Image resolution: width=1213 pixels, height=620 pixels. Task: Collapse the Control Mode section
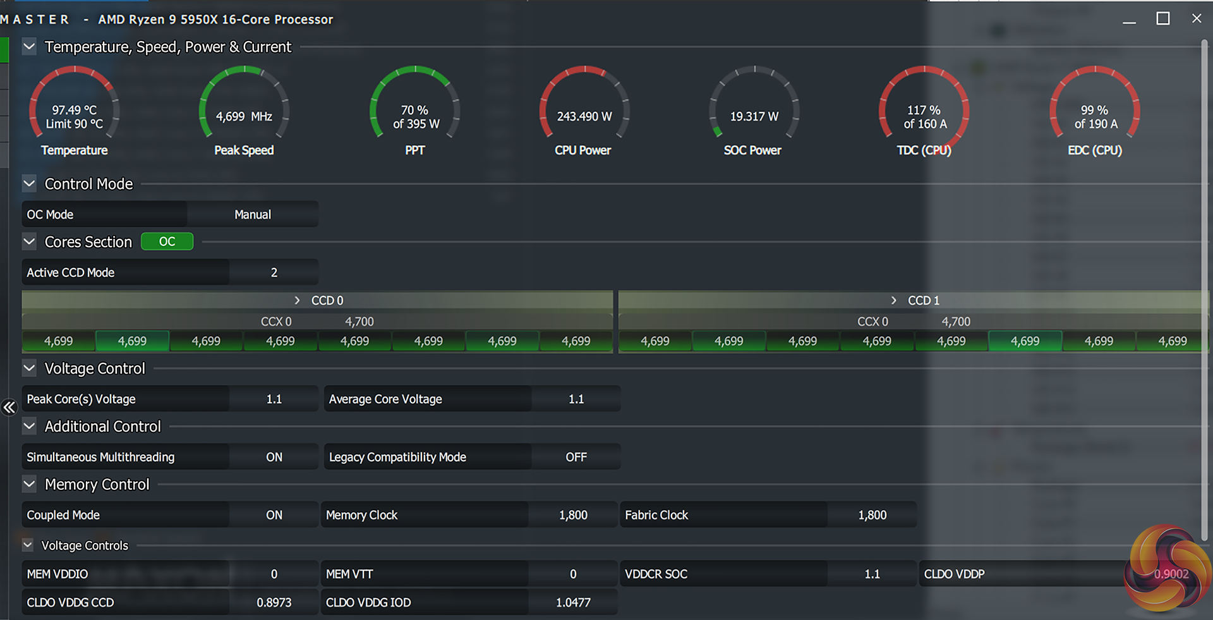(x=29, y=184)
